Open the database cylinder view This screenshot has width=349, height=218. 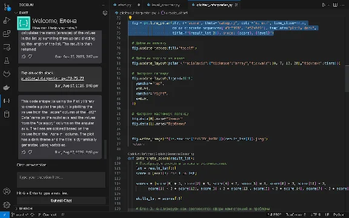click(7, 114)
